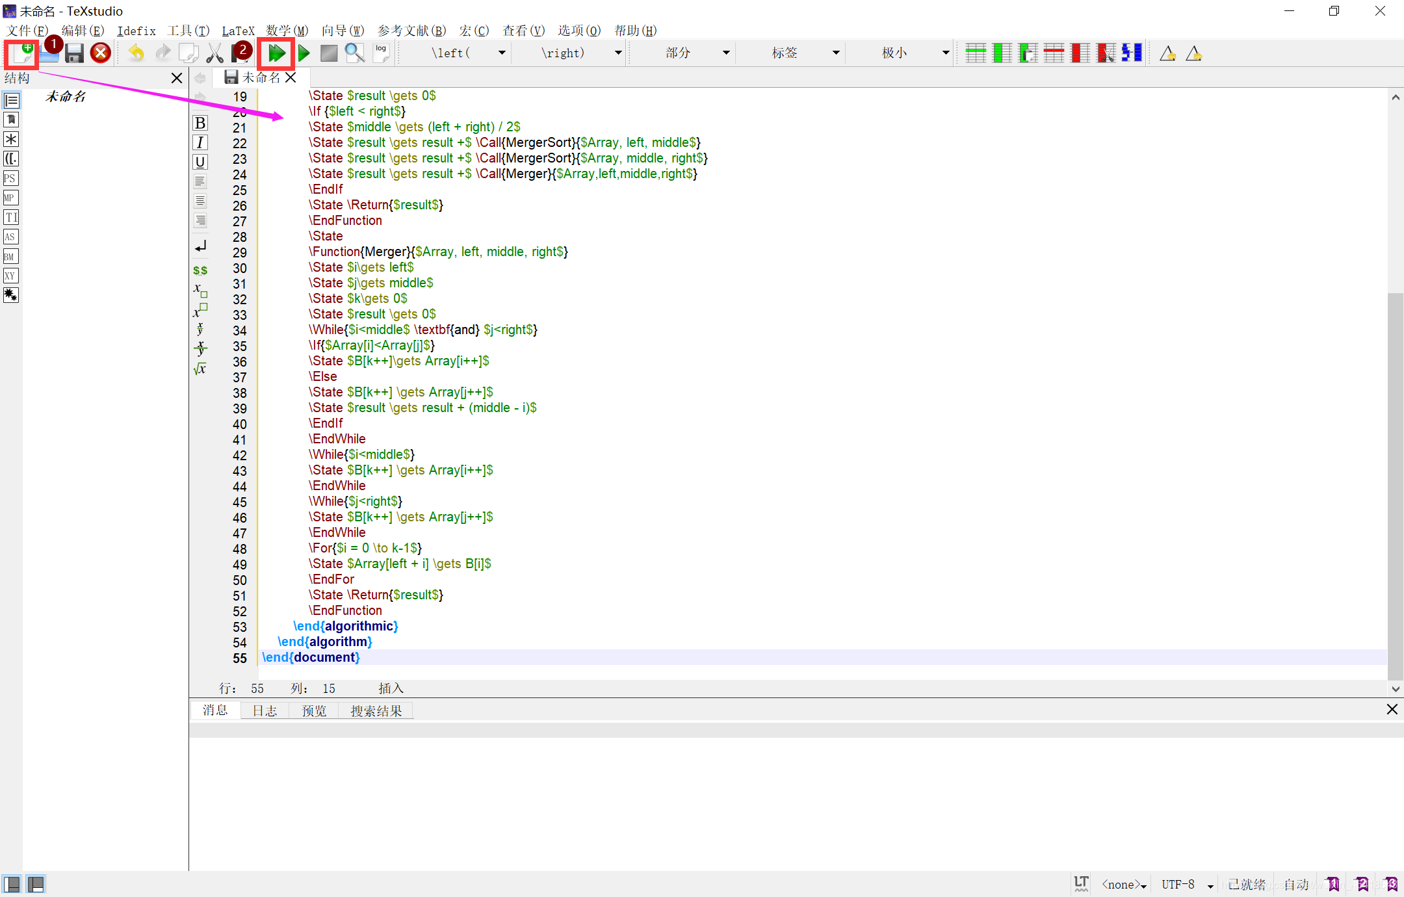Select 未命名 in structure tree
This screenshot has width=1404, height=897.
pos(66,97)
